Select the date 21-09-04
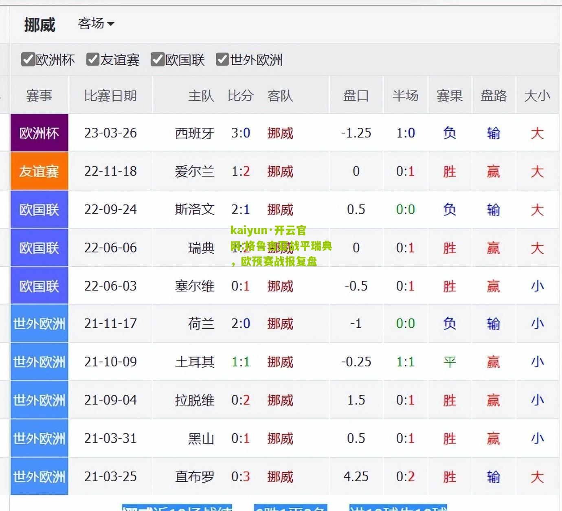Viewport: 562px width, 511px height. [110, 400]
